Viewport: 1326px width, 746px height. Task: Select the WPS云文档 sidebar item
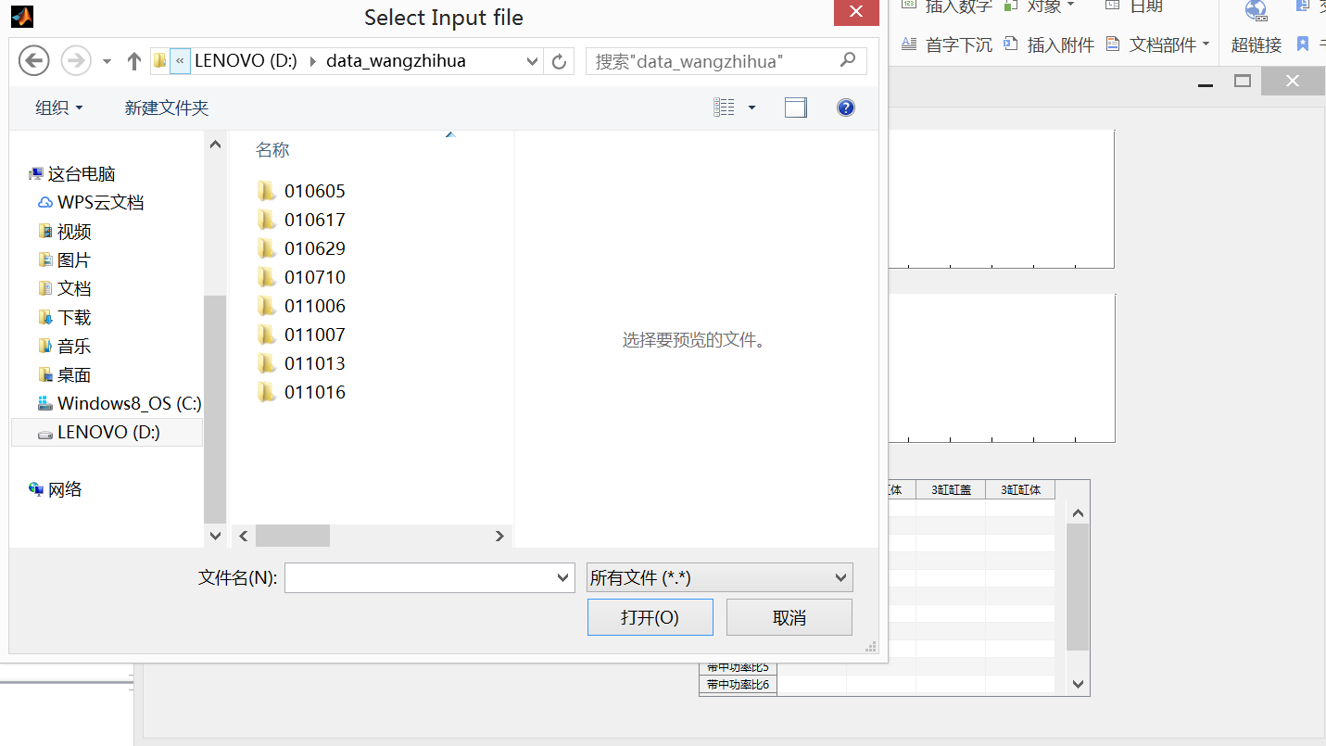(x=100, y=202)
